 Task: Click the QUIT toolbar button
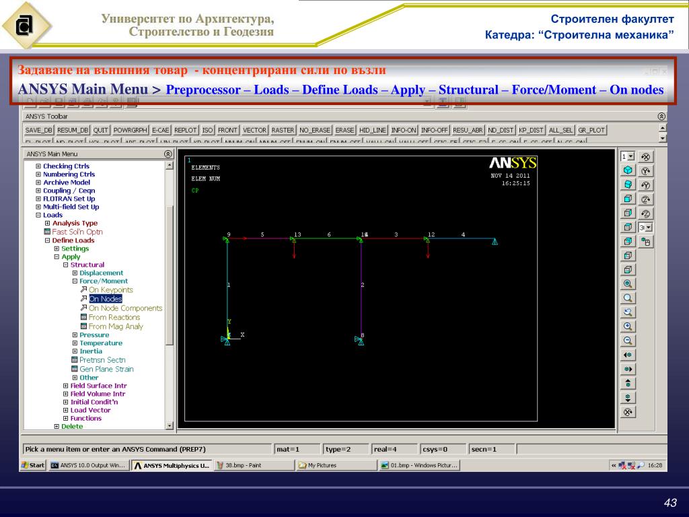[101, 130]
